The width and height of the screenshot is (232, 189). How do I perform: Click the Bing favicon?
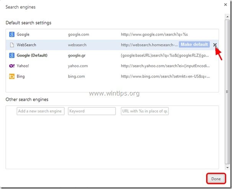click(x=12, y=76)
